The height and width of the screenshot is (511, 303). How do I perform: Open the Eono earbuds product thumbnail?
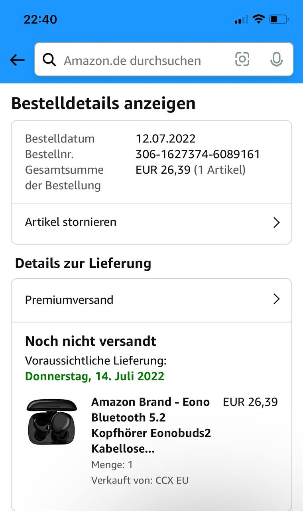pos(51,422)
